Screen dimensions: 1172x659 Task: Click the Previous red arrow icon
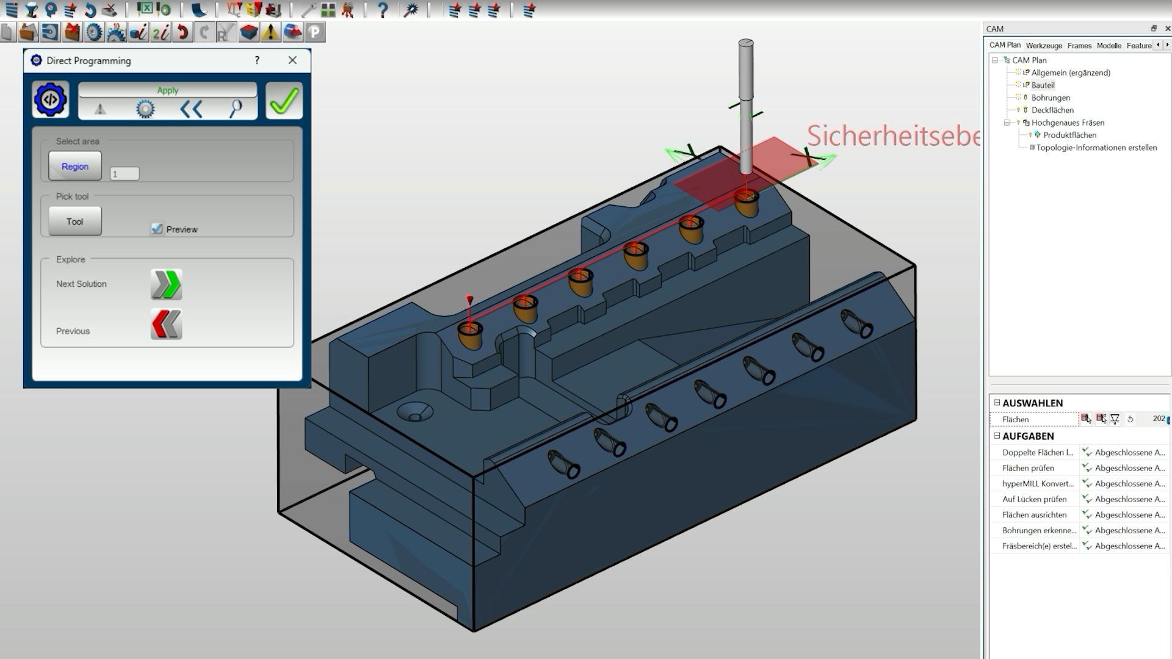[166, 324]
